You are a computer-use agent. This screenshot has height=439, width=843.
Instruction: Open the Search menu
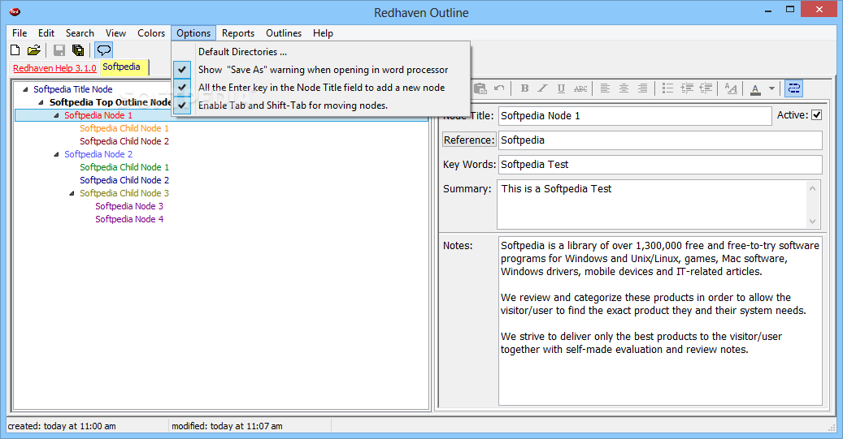pyautogui.click(x=80, y=33)
